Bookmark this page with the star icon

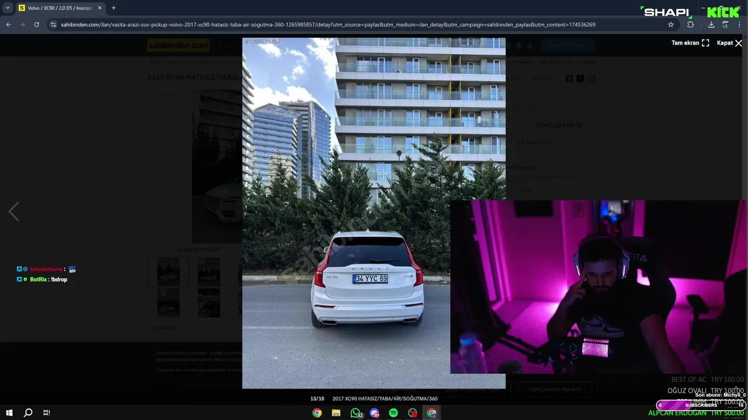point(671,24)
